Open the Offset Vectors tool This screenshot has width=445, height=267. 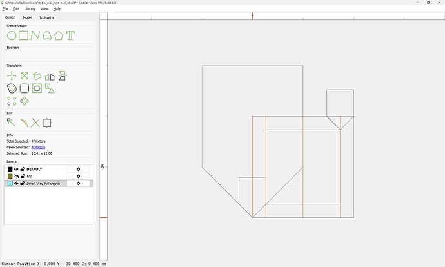[12, 88]
